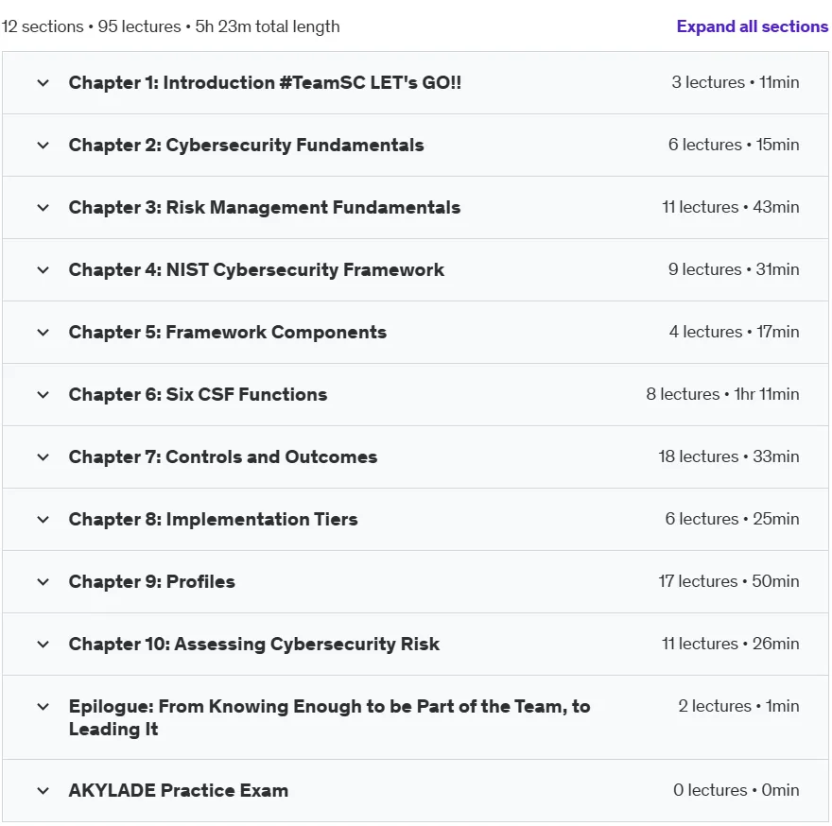Image resolution: width=832 pixels, height=826 pixels.
Task: Click chevron next to Chapter 8 Implementation Tiers
Action: [43, 520]
